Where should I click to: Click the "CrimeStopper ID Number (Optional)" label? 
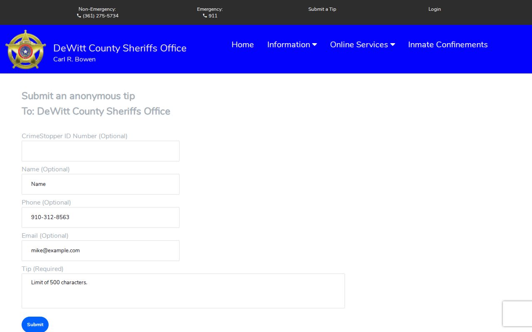pyautogui.click(x=74, y=136)
